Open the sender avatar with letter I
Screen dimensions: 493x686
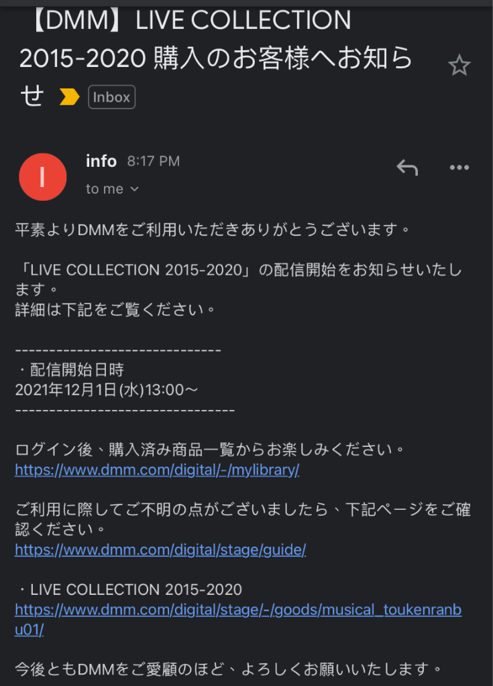pos(42,177)
